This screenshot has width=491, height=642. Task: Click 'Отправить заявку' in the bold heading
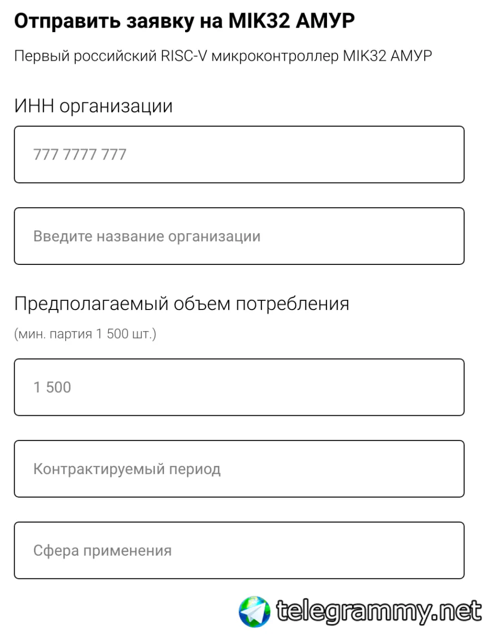pos(103,21)
